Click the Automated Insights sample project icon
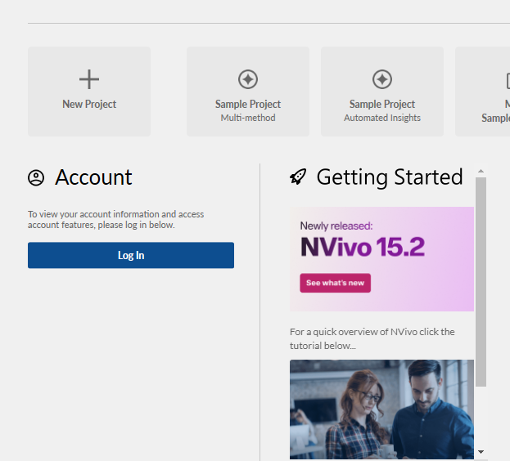 (382, 79)
